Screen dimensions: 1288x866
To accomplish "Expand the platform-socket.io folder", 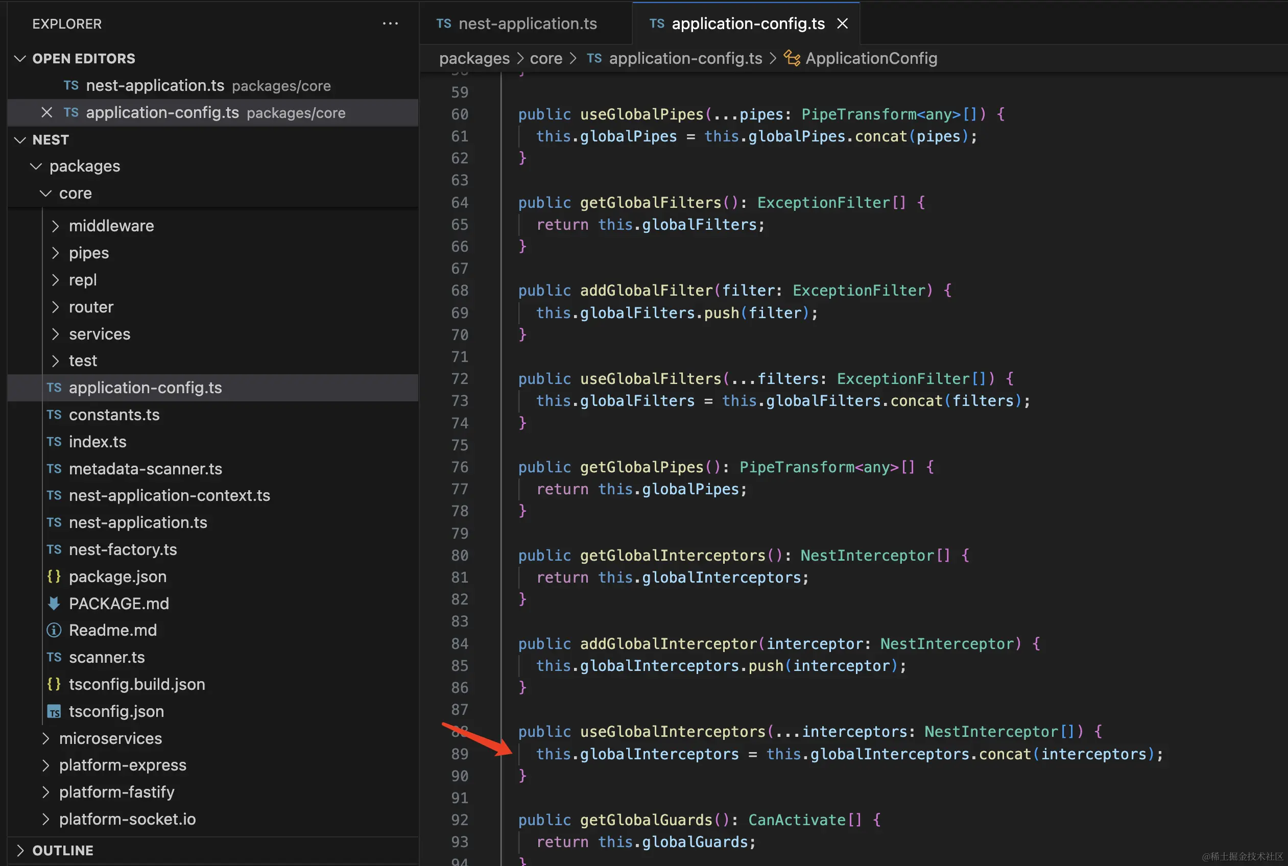I will [x=46, y=819].
